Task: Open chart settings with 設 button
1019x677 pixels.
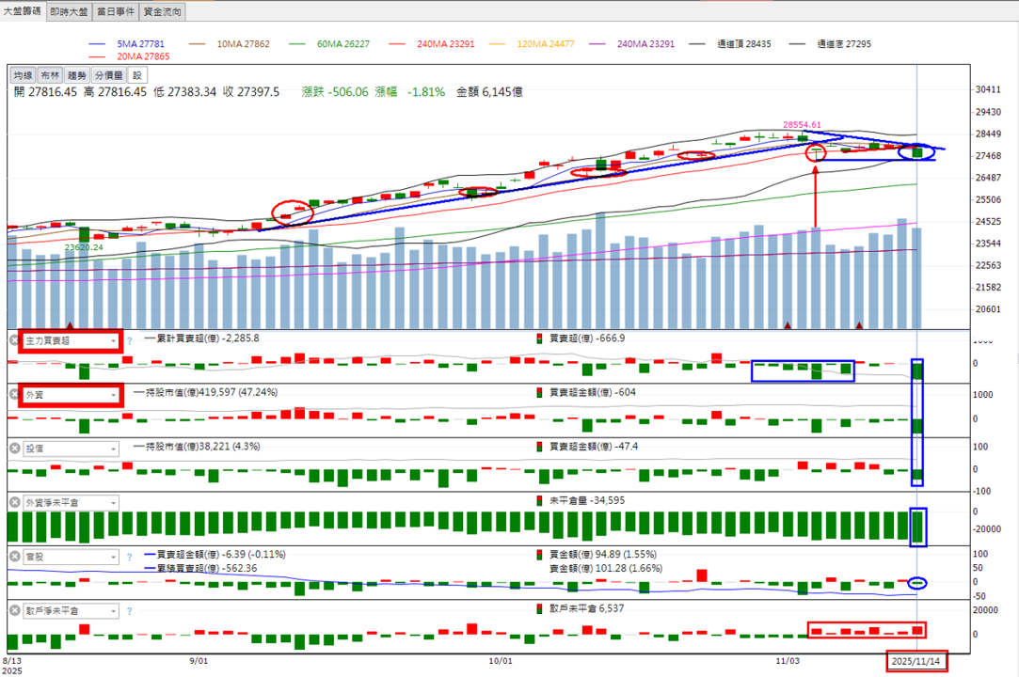Action: 137,75
